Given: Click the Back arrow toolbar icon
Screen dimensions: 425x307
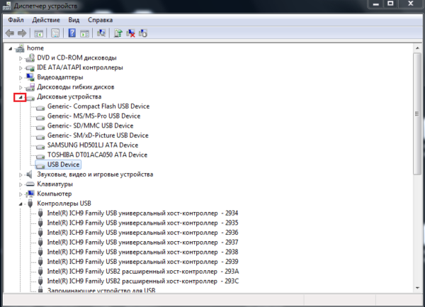Looking at the screenshot, I should 10,33.
